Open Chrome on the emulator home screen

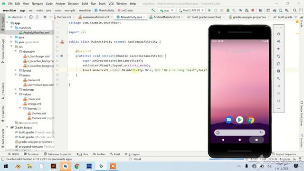[x=250, y=120]
